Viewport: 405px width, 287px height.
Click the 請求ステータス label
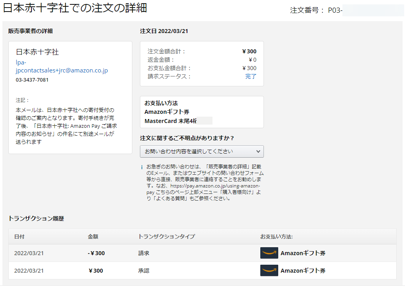pyautogui.click(x=169, y=76)
